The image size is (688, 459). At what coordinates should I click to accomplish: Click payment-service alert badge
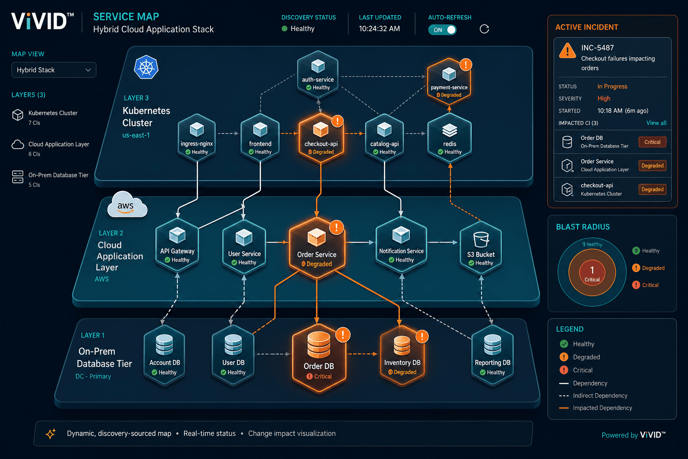pos(466,65)
